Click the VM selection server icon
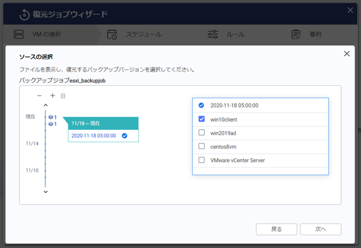 click(x=18, y=34)
